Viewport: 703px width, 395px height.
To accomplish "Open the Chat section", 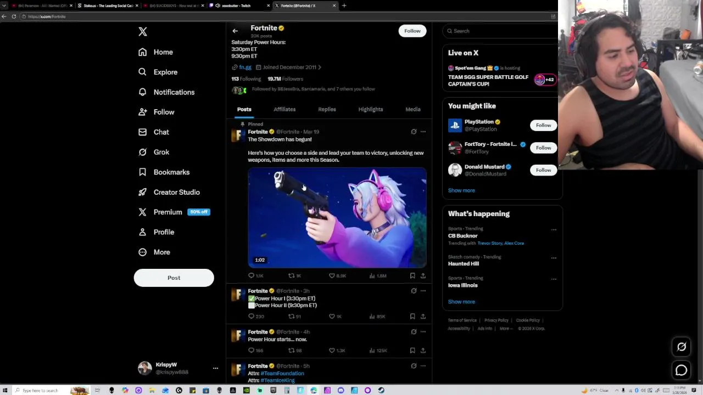I will coord(154,132).
